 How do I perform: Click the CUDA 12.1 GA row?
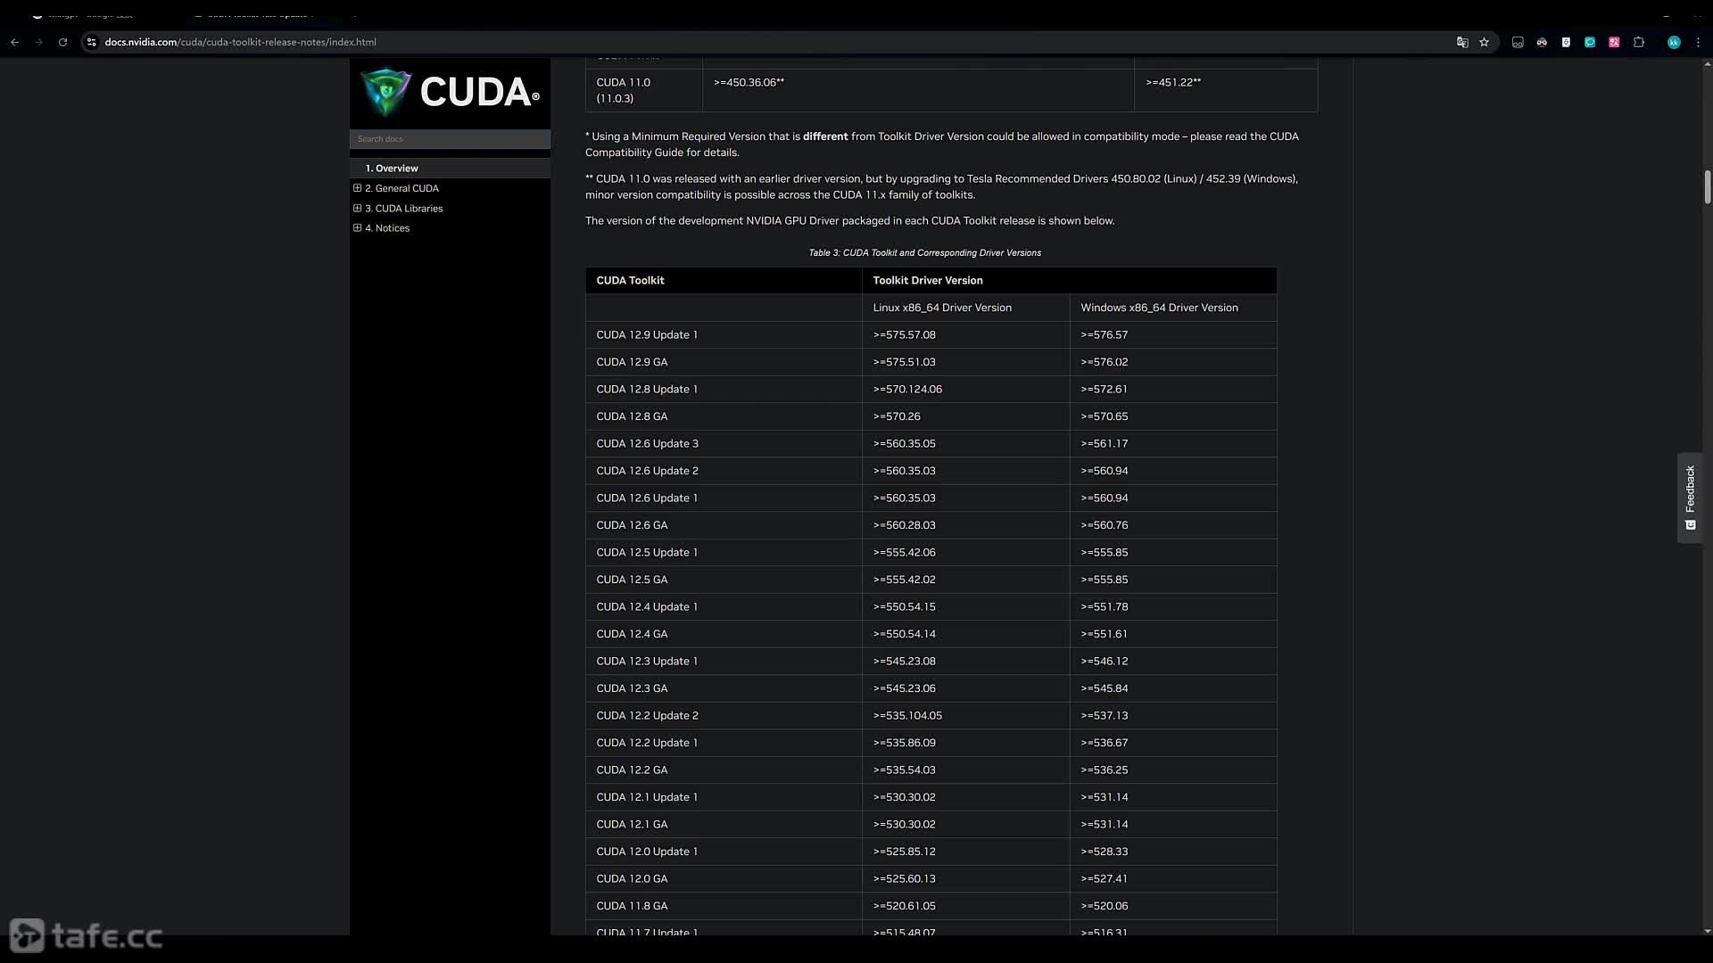931,825
